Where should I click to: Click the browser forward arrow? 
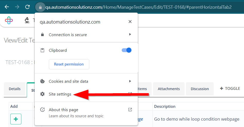[x=17, y=7]
